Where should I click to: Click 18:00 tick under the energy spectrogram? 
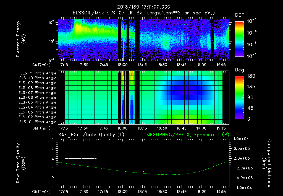click(x=122, y=65)
